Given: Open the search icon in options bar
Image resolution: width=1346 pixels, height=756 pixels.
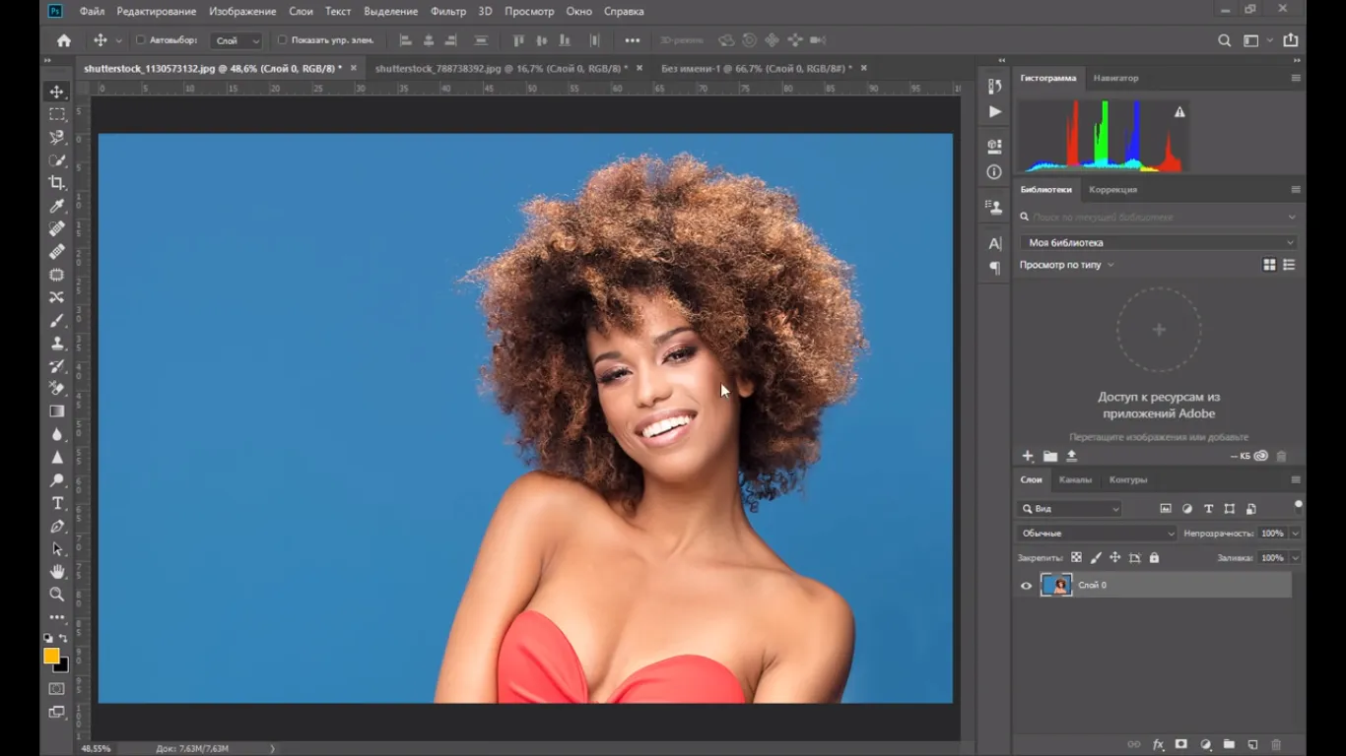Looking at the screenshot, I should click(x=1224, y=40).
